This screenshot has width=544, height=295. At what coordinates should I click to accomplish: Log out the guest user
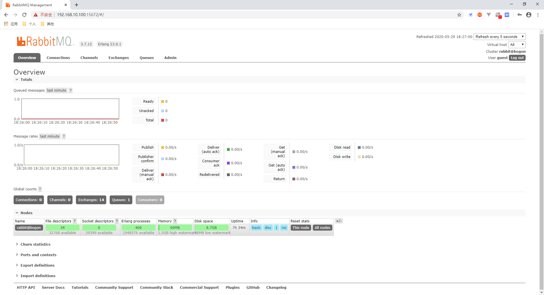(517, 58)
